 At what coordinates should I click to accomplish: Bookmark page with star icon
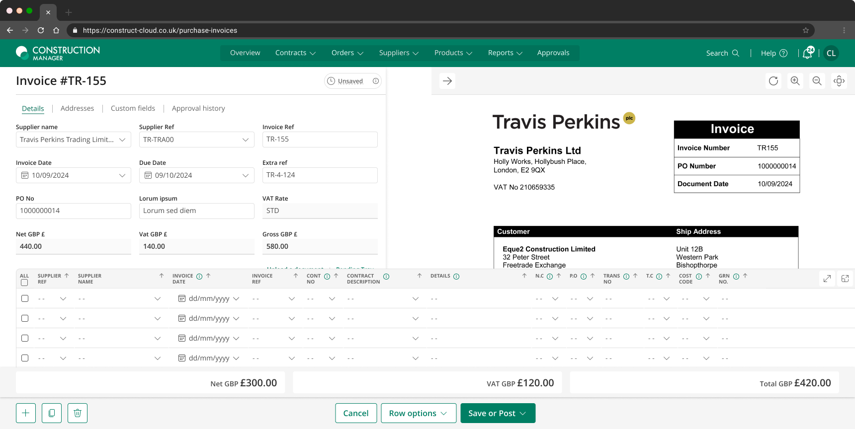tap(806, 30)
